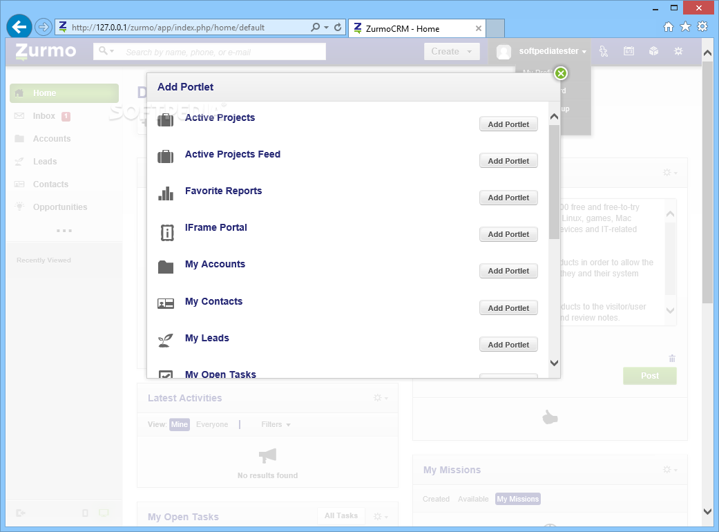Select the IFrame Portal title text
The height and width of the screenshot is (532, 719).
[x=216, y=227]
